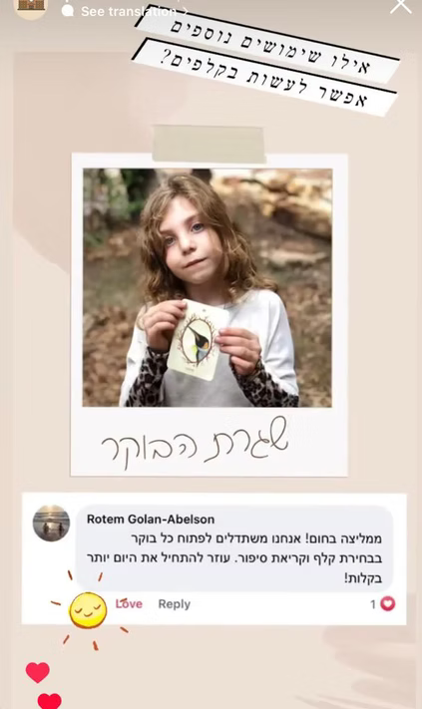Image resolution: width=422 pixels, height=709 pixels.
Task: Tap the lower red heart at bottom
Action: [x=49, y=701]
